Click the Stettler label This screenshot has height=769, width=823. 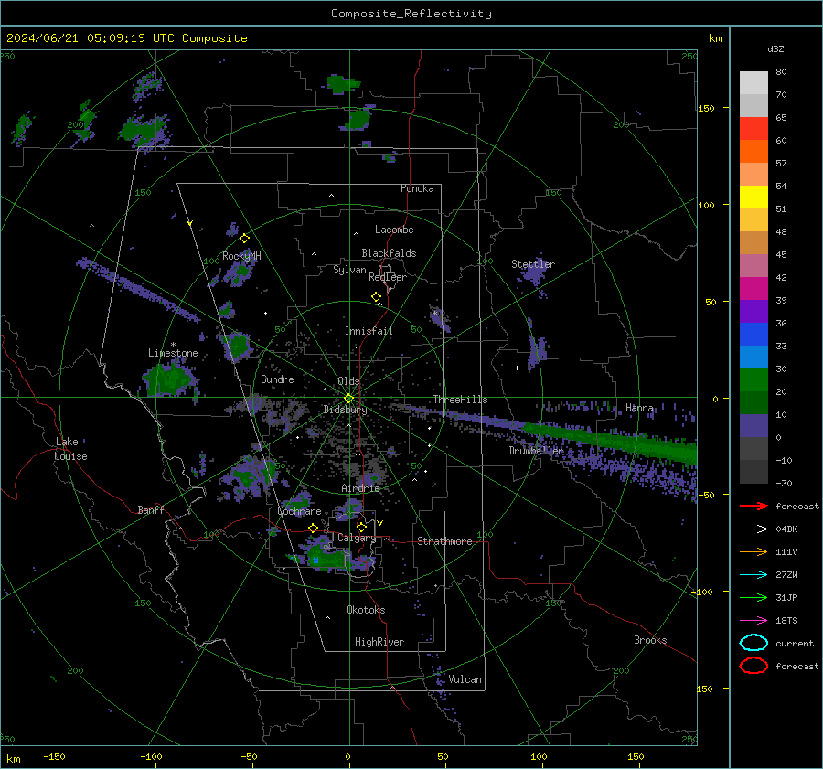pyautogui.click(x=533, y=264)
